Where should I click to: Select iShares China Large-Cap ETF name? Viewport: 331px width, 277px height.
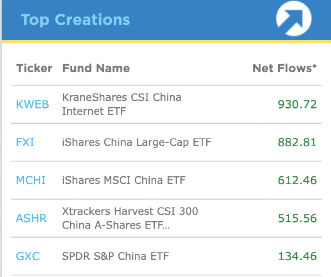click(x=136, y=142)
